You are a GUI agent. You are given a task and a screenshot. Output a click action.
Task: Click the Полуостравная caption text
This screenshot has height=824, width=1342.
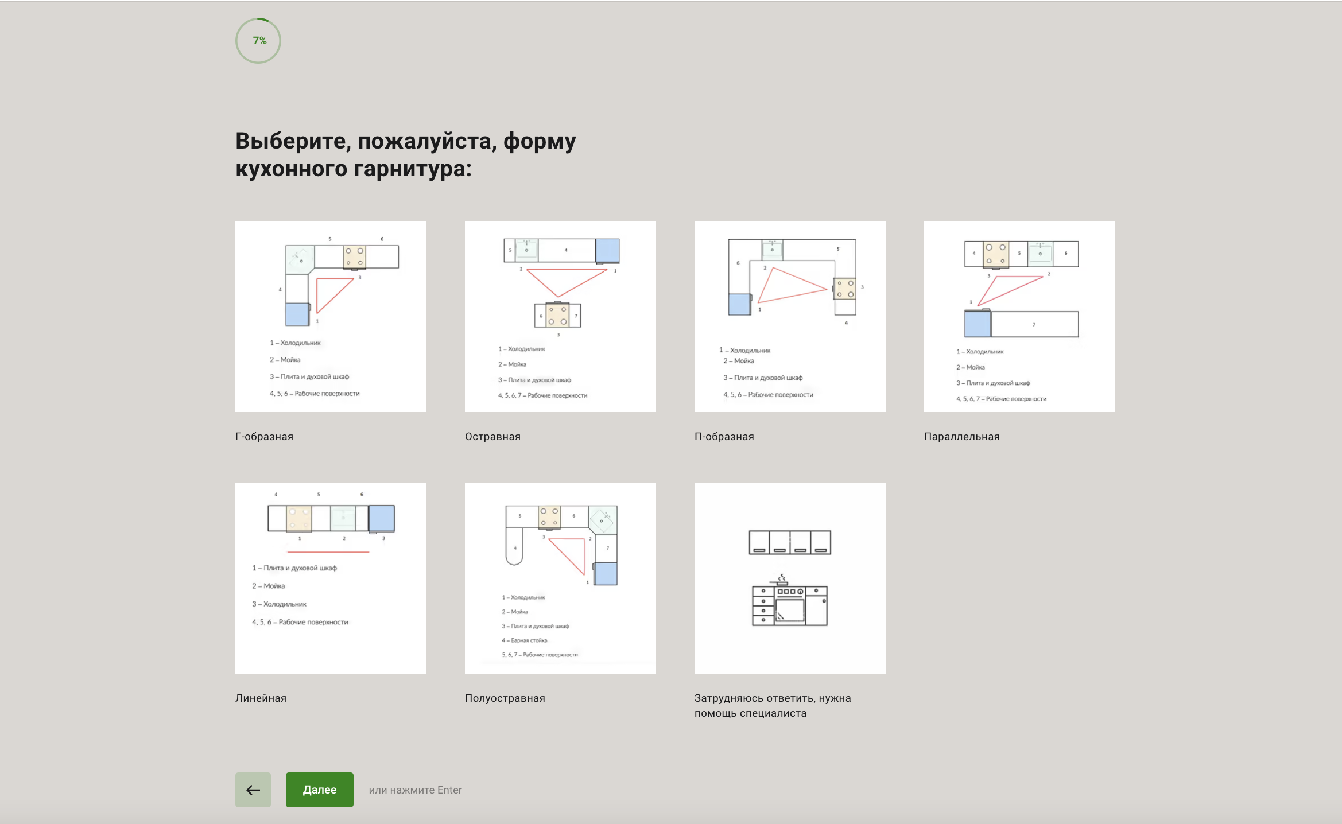pos(505,698)
